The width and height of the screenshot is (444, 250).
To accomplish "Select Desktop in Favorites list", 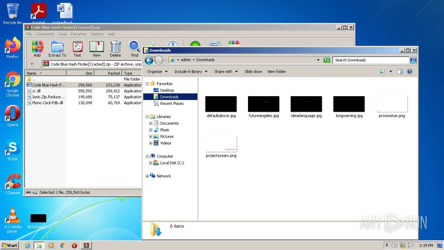I will coord(167,90).
